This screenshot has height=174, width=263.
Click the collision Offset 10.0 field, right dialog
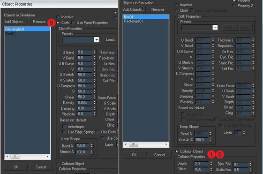pos(201,169)
